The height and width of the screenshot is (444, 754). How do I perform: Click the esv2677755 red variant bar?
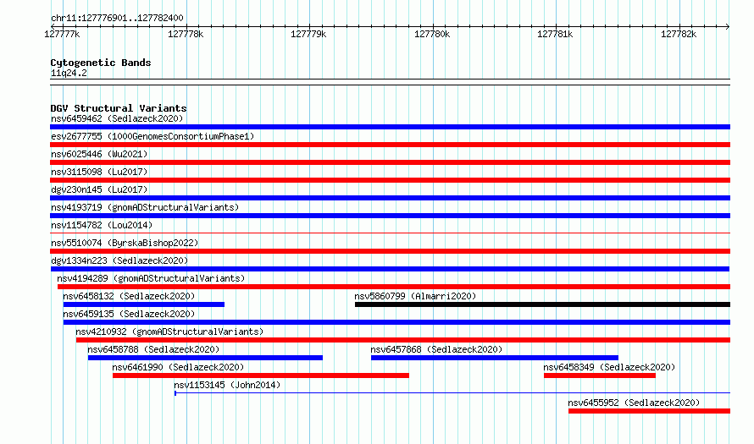(390, 145)
